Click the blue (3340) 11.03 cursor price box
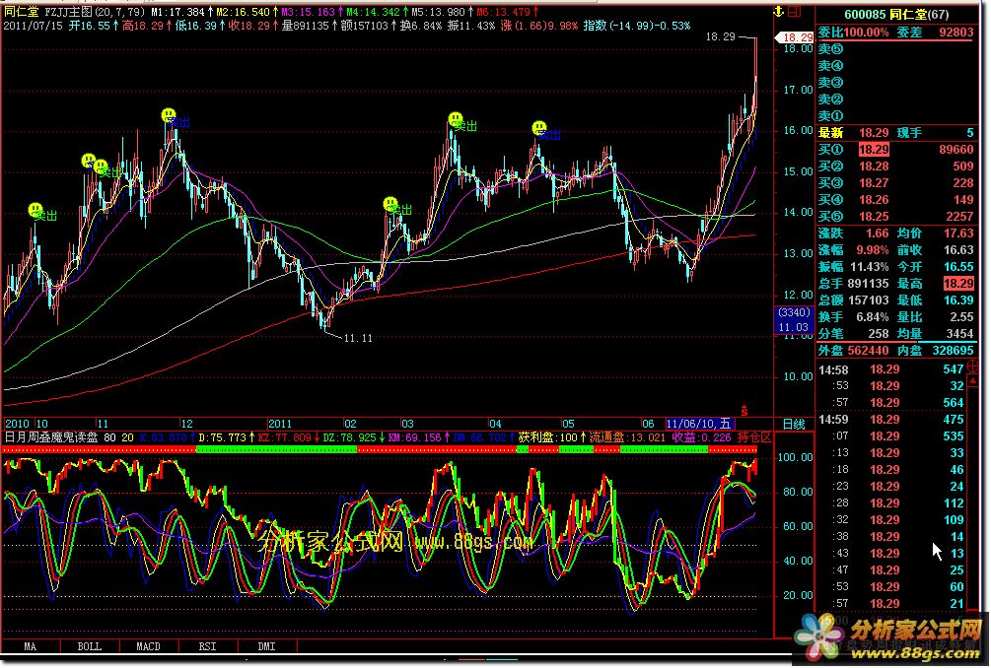 [x=793, y=320]
